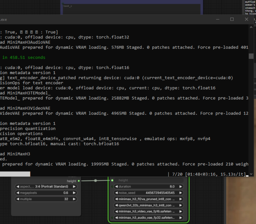256x224 pixels.
Task: Edit the megapixels 0.6 value field
Action: (x=46, y=193)
